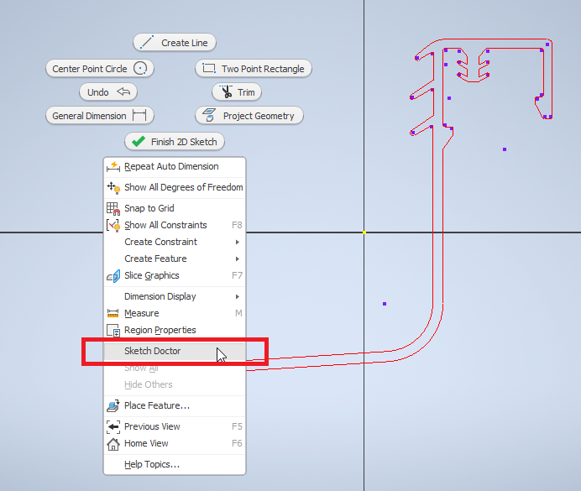
Task: Click the Home View house icon
Action: click(x=113, y=444)
